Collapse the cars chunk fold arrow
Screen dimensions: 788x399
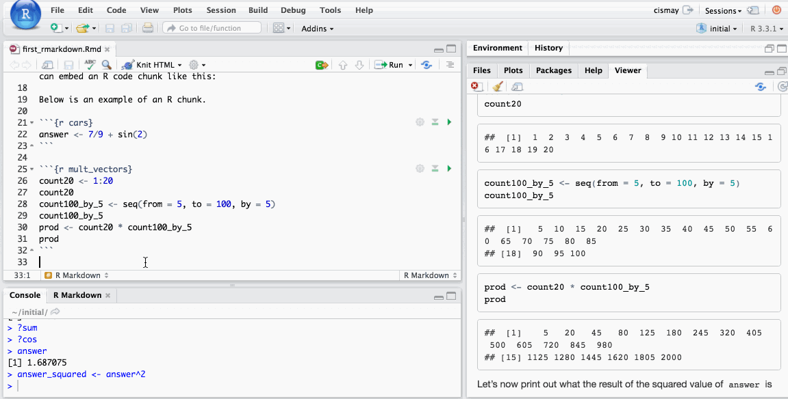coord(31,123)
